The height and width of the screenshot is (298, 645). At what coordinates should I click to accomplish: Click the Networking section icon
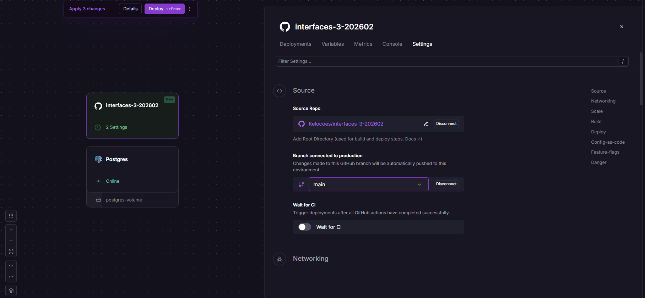[280, 259]
